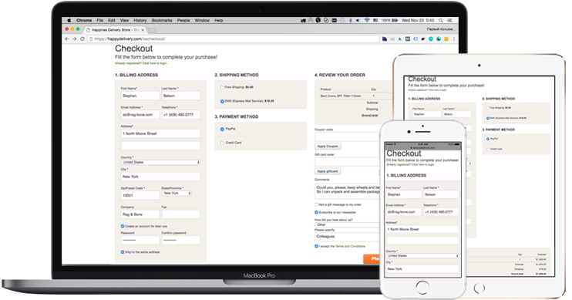The height and width of the screenshot is (300, 572).
Task: Open the History menu
Action: (x=140, y=21)
